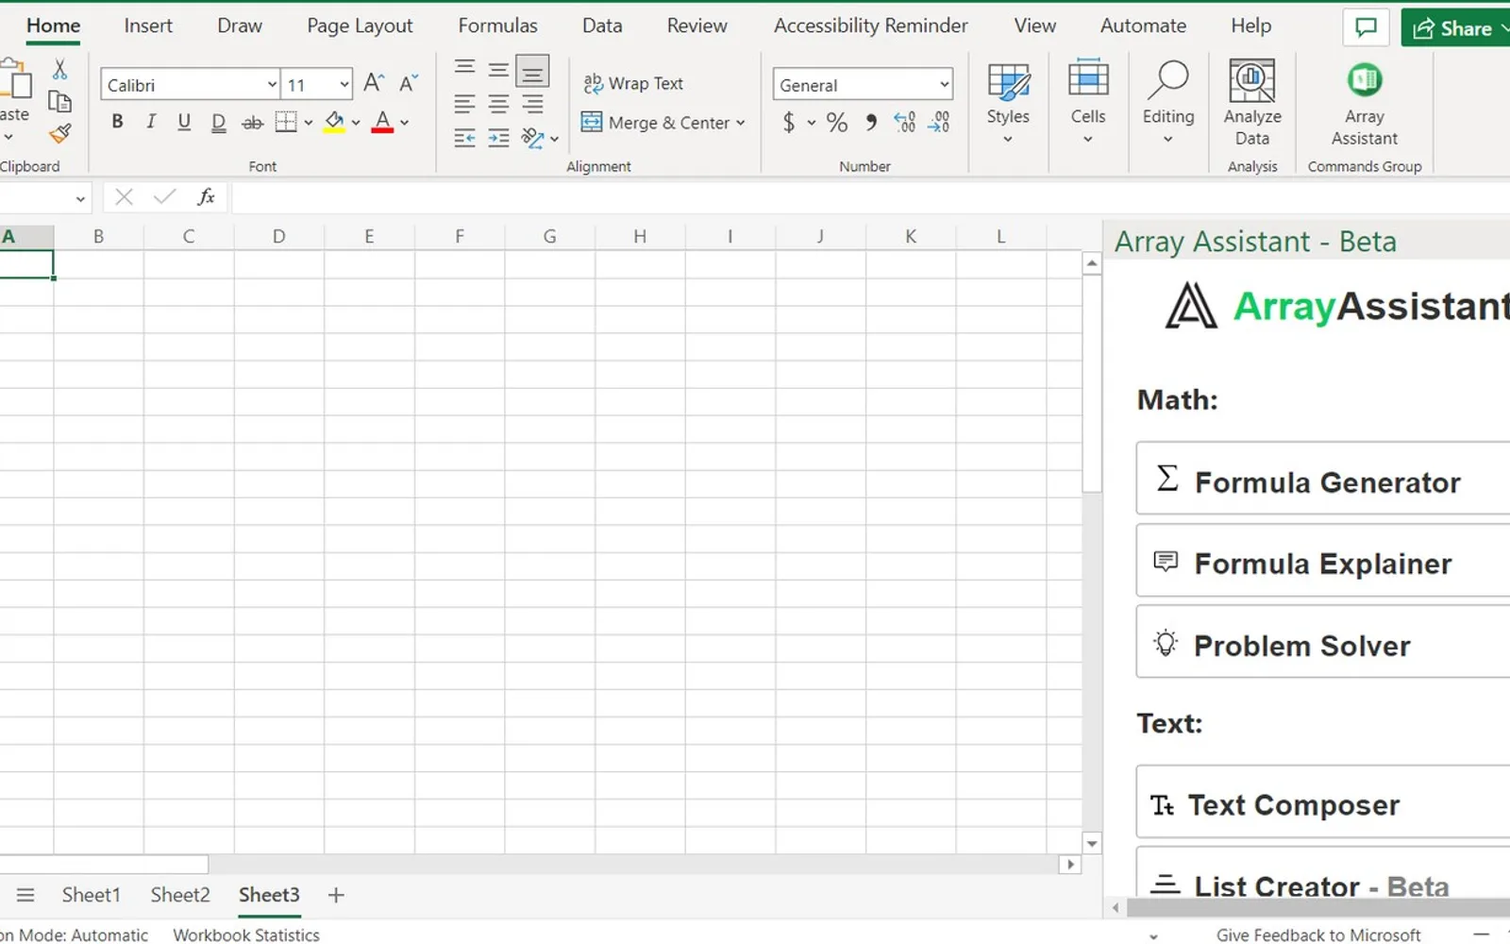This screenshot has width=1510, height=944.
Task: Decrease indent in Alignment group
Action: point(464,139)
